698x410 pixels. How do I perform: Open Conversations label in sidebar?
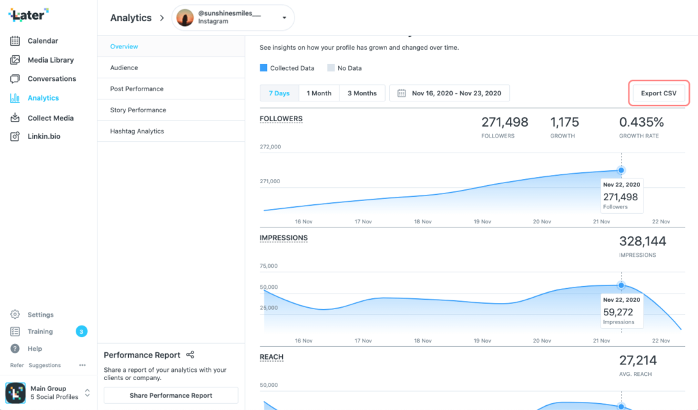click(x=52, y=79)
